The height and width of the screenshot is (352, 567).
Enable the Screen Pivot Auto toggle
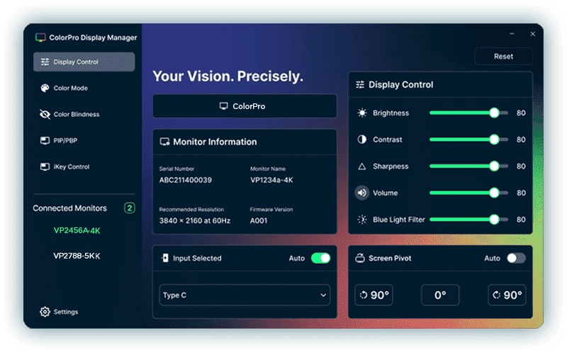tap(516, 259)
